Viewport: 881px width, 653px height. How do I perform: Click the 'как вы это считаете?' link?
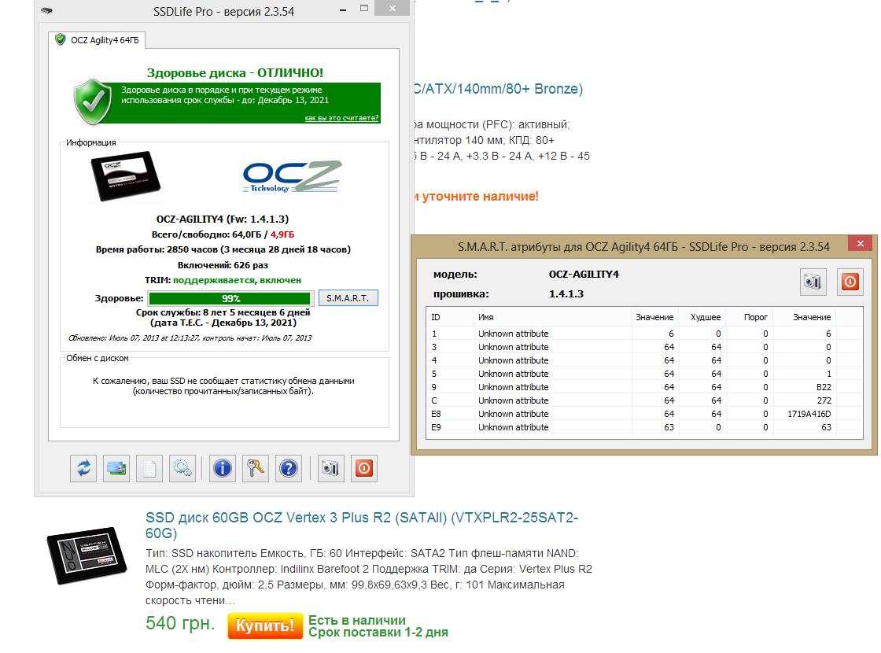tap(341, 118)
